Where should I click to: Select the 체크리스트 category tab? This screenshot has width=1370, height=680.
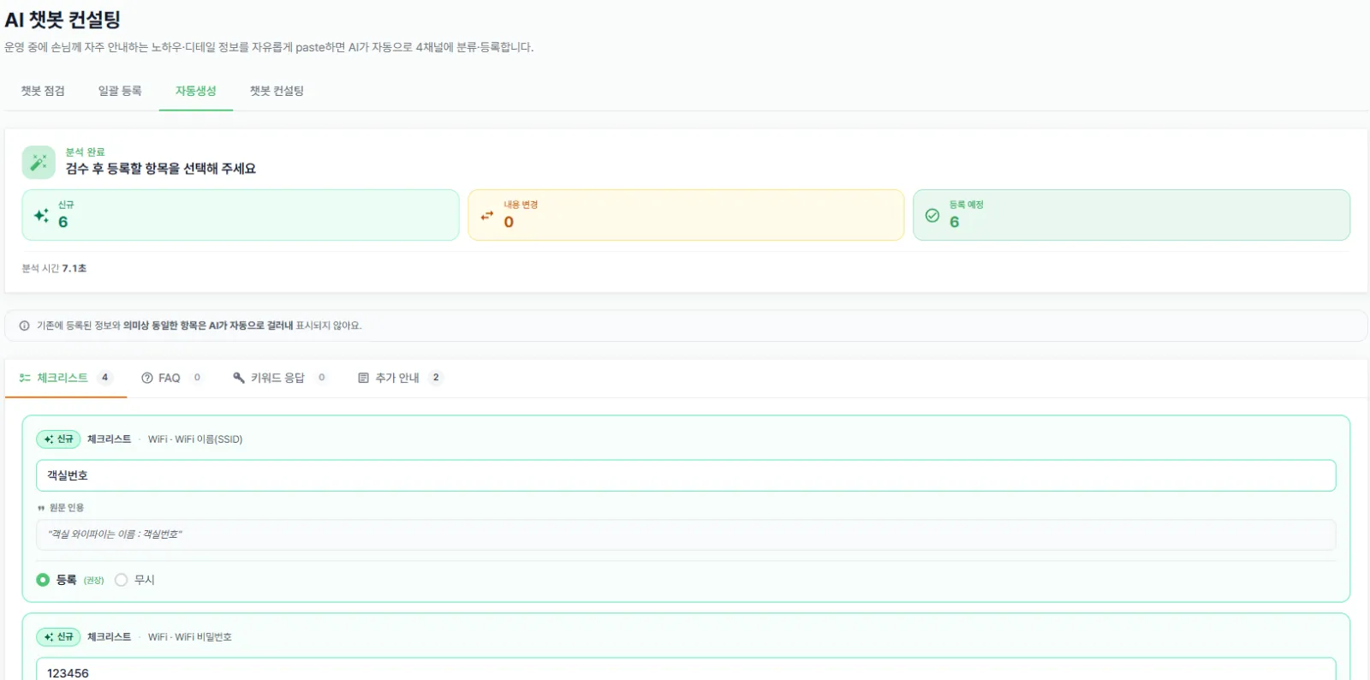pyautogui.click(x=66, y=378)
